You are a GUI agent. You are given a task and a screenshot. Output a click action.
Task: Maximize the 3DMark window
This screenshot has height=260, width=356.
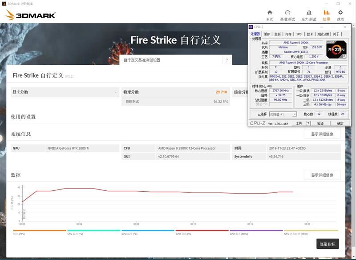338,4
